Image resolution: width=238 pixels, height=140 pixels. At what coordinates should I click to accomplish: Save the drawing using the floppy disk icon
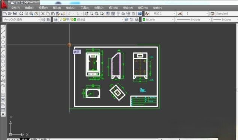[x=15, y=14]
